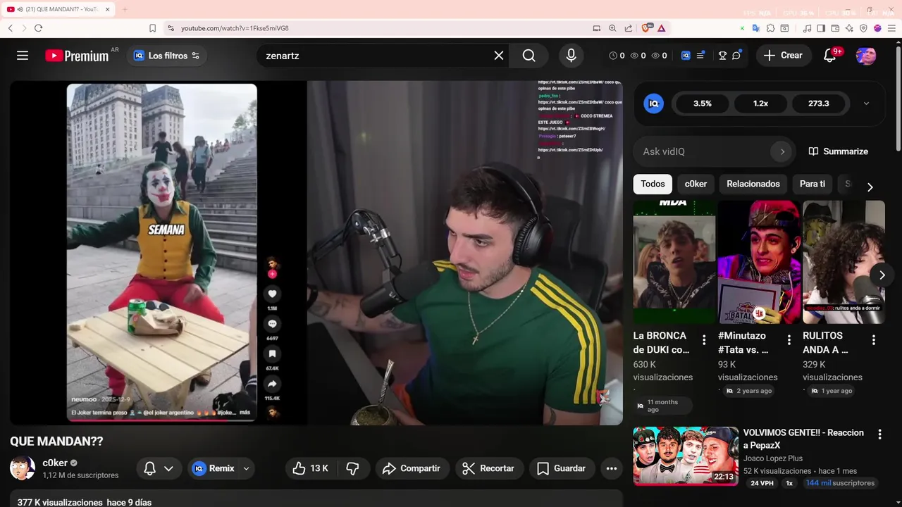
Task: Click the vidIQ 3.5% stat pill
Action: [703, 104]
